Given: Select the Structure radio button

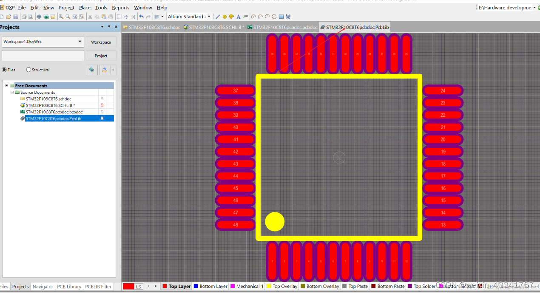Looking at the screenshot, I should point(29,70).
